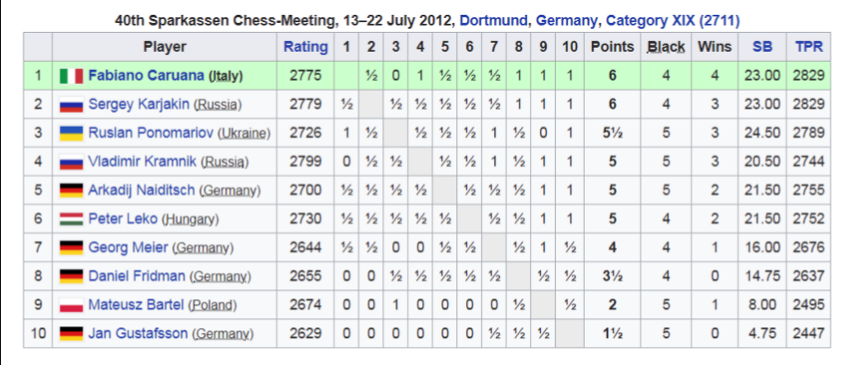Screen dimensions: 849x365
Task: Click the Russia flag beside Vladimir Kramnik
Action: [x=72, y=161]
